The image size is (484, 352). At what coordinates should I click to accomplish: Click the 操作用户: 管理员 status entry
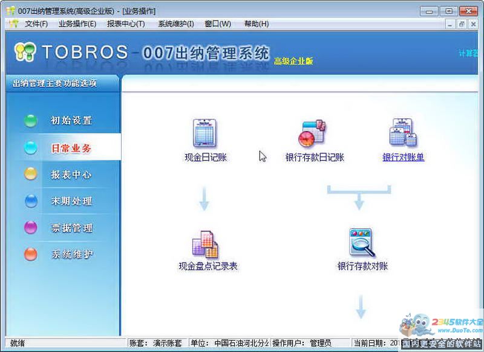coord(311,343)
